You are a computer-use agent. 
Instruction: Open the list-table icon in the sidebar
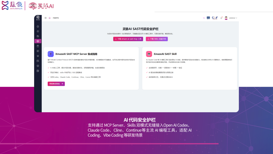(x=38, y=51)
